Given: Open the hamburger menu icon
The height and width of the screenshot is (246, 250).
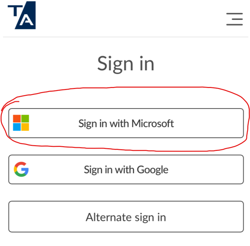Looking at the screenshot, I should click(x=234, y=19).
